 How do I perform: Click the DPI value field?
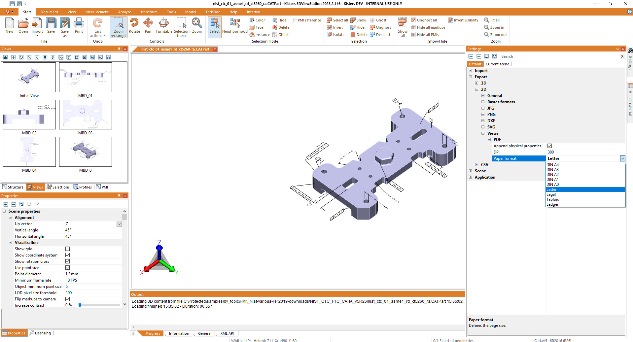(586, 152)
